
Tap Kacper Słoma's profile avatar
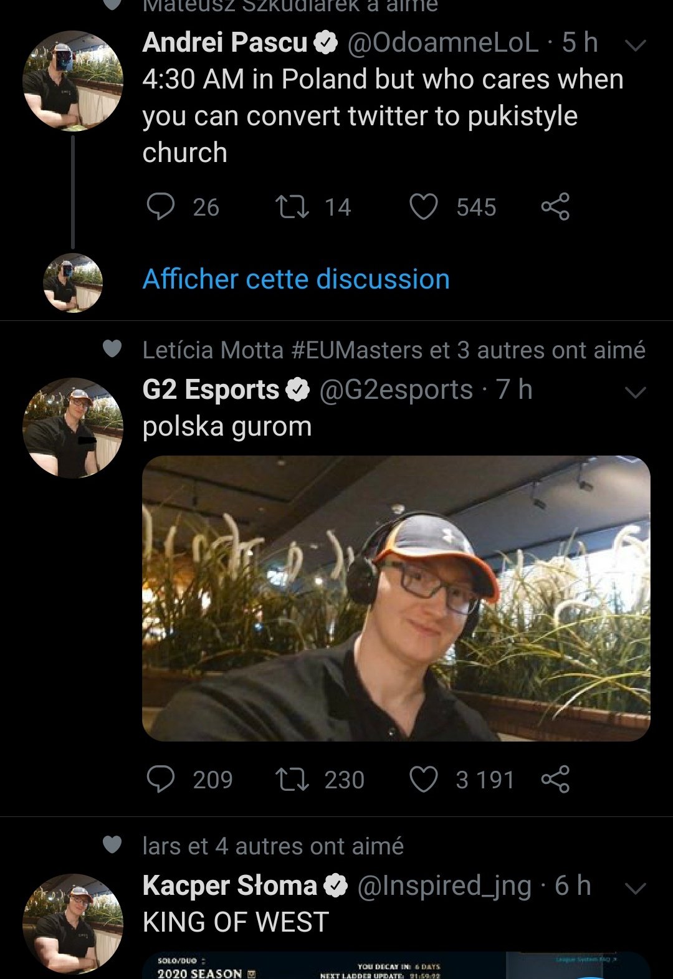click(73, 924)
